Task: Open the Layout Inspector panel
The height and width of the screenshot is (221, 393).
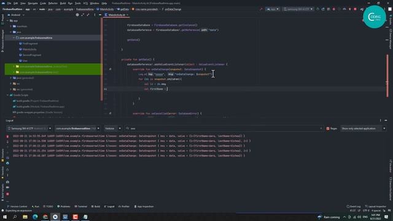Action: [375, 206]
